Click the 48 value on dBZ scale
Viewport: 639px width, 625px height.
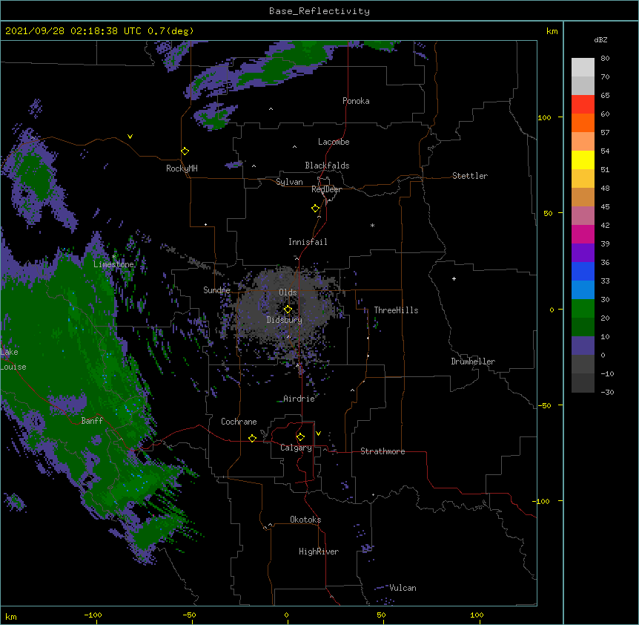605,188
